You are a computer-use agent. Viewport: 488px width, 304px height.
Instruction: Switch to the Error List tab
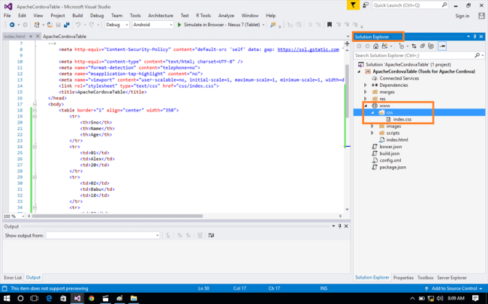(x=13, y=277)
